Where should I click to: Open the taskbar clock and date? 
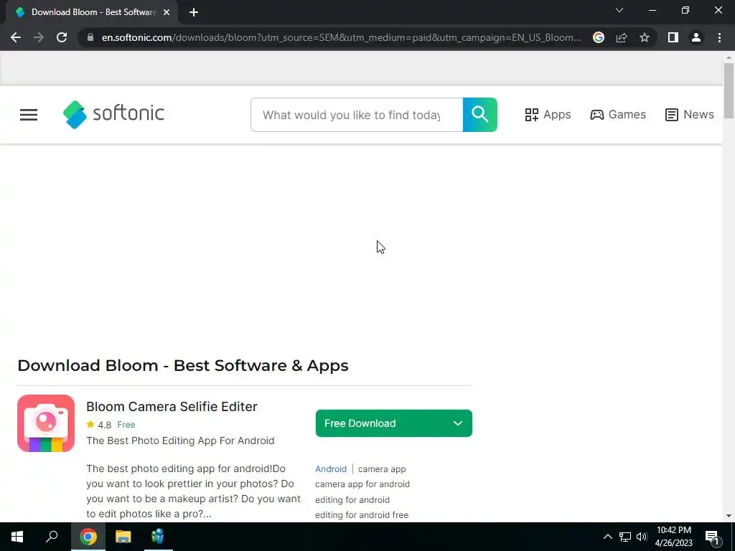coord(673,537)
